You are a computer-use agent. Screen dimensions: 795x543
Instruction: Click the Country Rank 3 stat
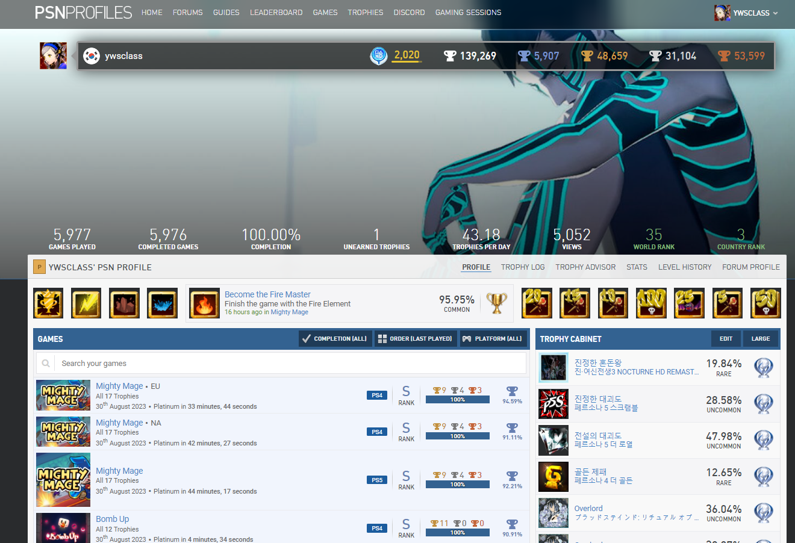741,238
